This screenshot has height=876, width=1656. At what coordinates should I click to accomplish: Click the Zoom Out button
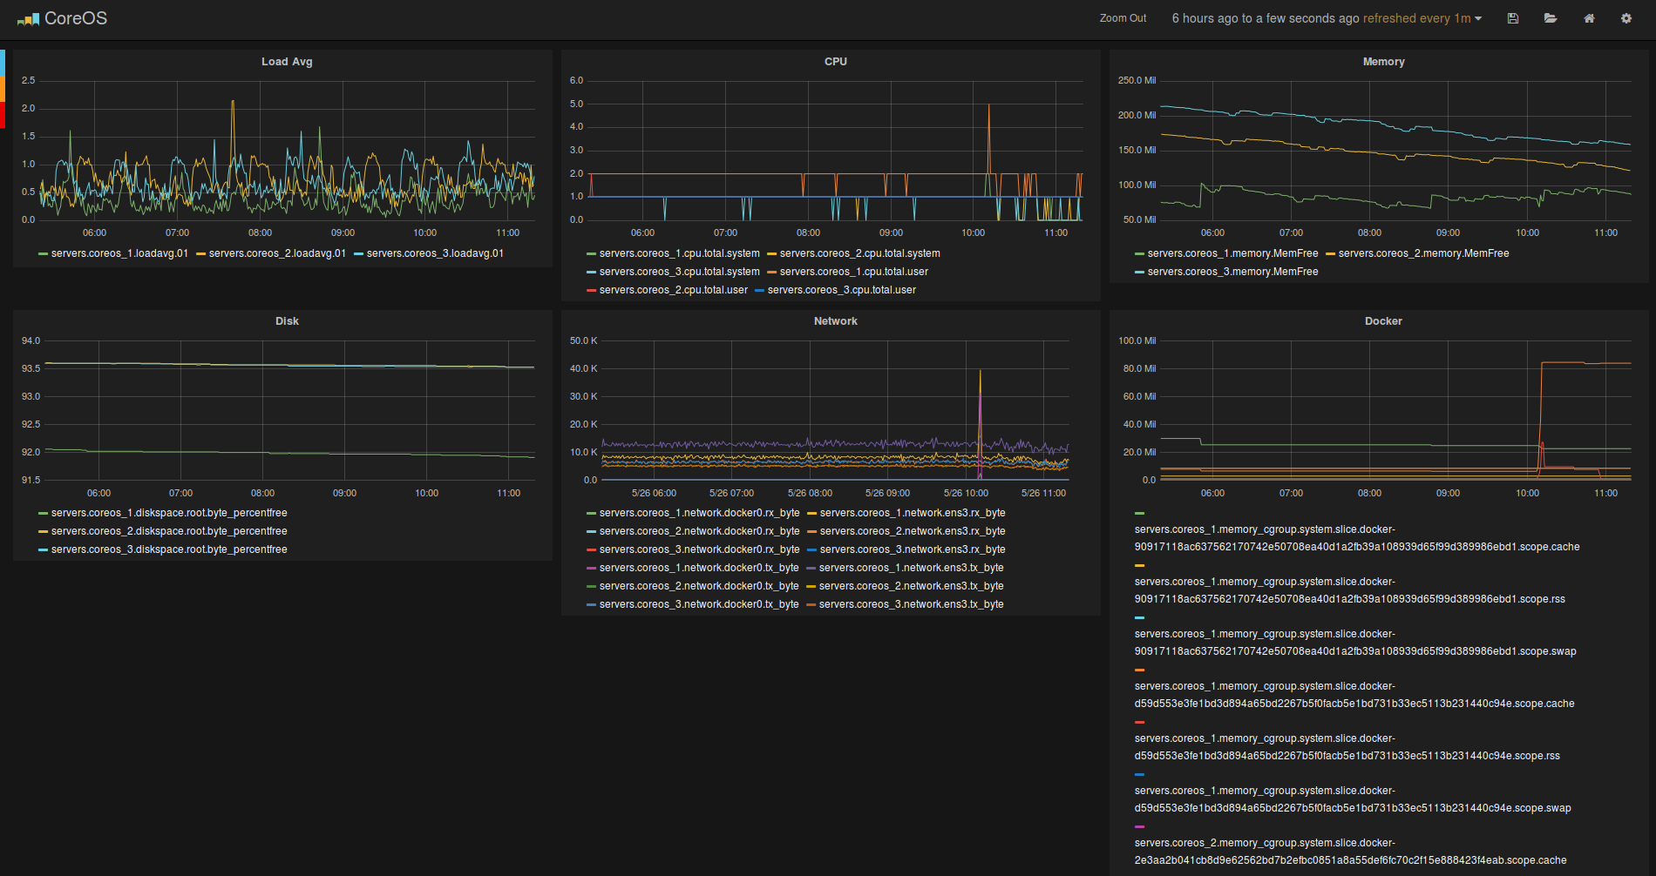point(1123,17)
